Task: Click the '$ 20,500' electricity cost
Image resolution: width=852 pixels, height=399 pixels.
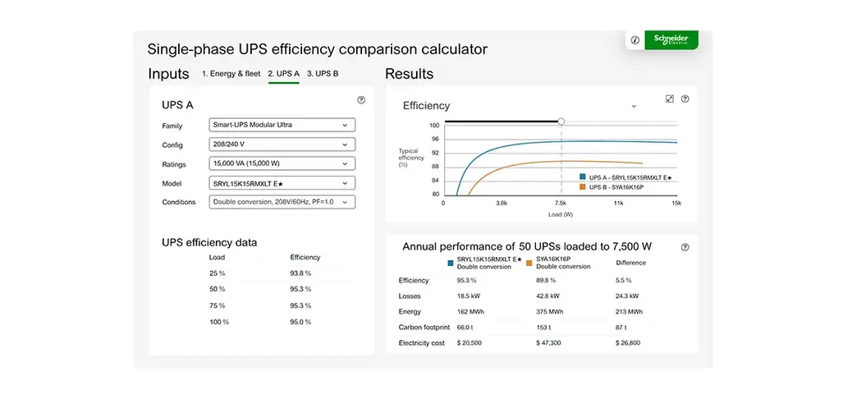Action: [470, 343]
